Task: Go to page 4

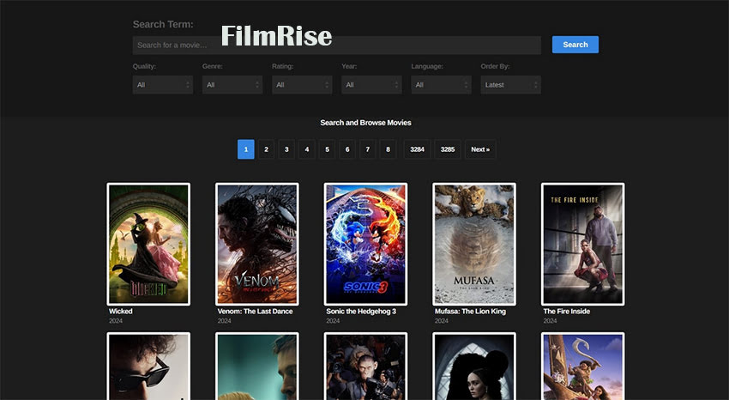Action: [307, 149]
